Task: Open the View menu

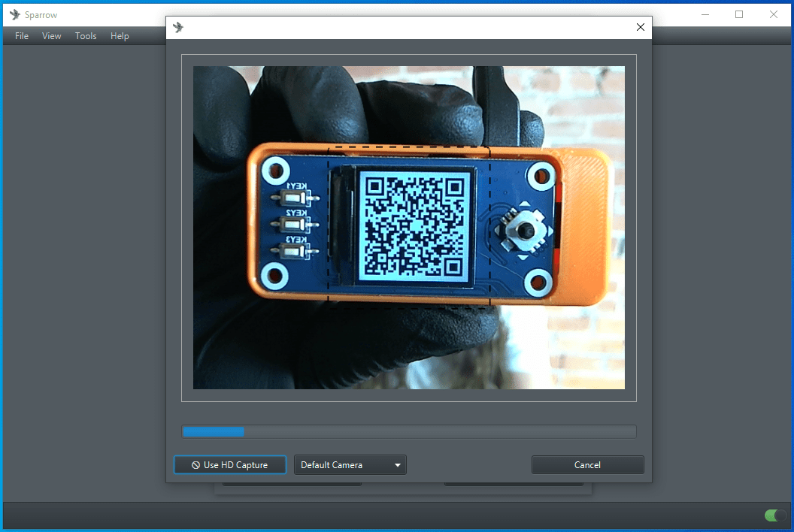Action: [52, 36]
